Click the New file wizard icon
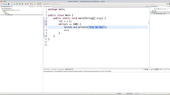The width and height of the screenshot is (170, 95). 1,4
